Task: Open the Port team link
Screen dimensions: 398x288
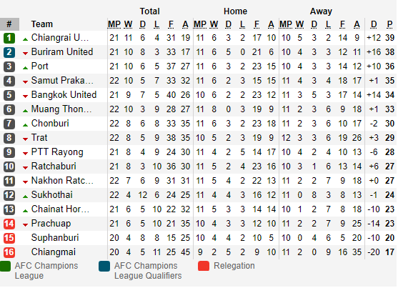Action: pyautogui.click(x=39, y=66)
